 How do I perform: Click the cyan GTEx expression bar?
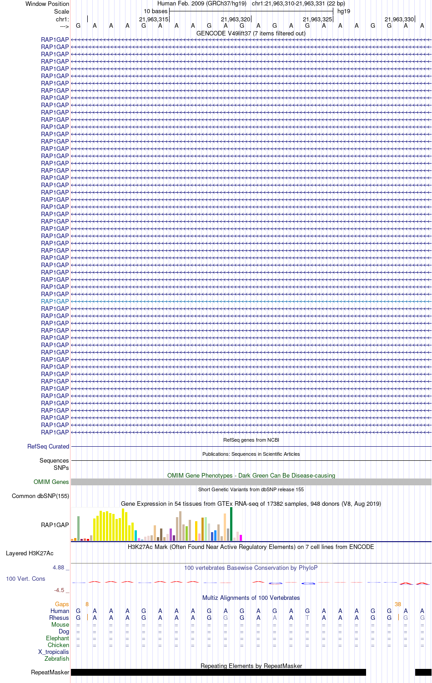pyautogui.click(x=136, y=535)
